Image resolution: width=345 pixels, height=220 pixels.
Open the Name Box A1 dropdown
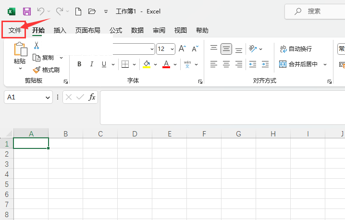[x=48, y=98]
